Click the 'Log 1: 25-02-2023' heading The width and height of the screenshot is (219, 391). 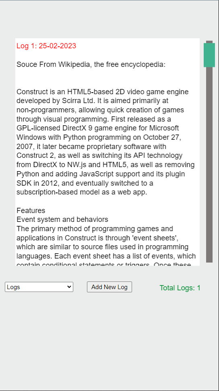(46, 46)
